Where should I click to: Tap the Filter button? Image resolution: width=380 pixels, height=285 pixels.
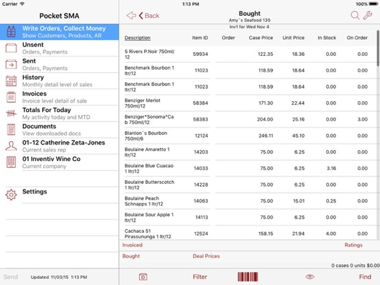point(200,277)
